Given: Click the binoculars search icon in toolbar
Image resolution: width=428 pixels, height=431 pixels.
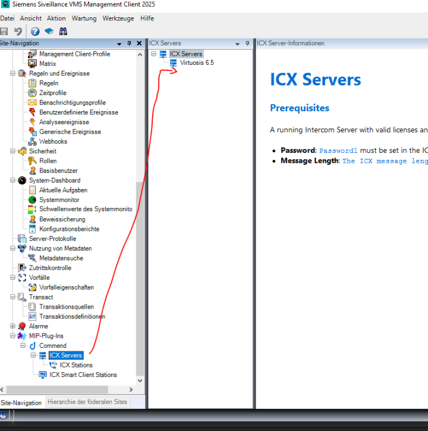Looking at the screenshot, I should point(63,32).
